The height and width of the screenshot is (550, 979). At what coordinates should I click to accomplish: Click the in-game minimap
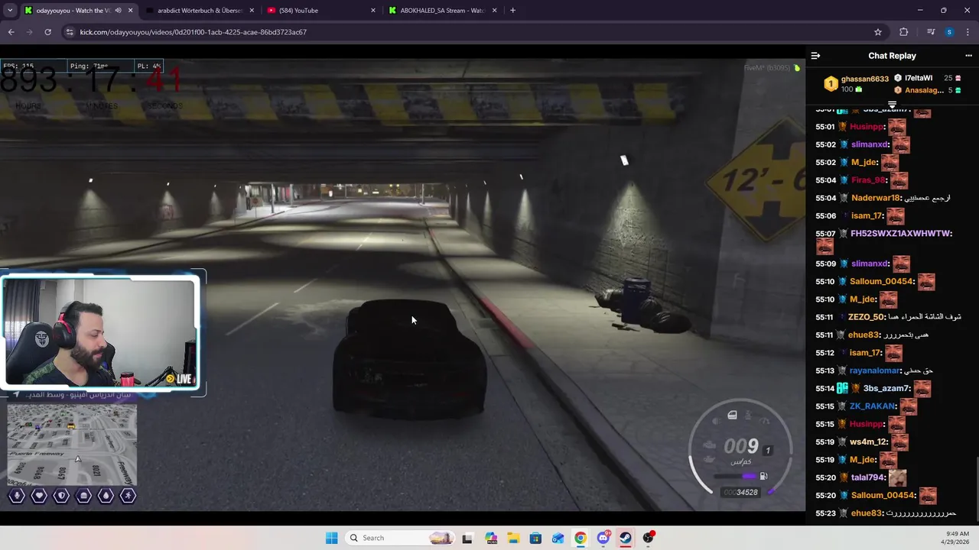coord(72,445)
